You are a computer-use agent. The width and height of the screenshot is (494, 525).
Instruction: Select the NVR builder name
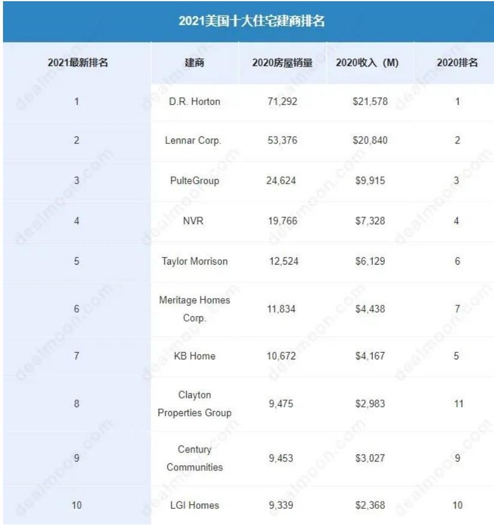[x=193, y=221]
